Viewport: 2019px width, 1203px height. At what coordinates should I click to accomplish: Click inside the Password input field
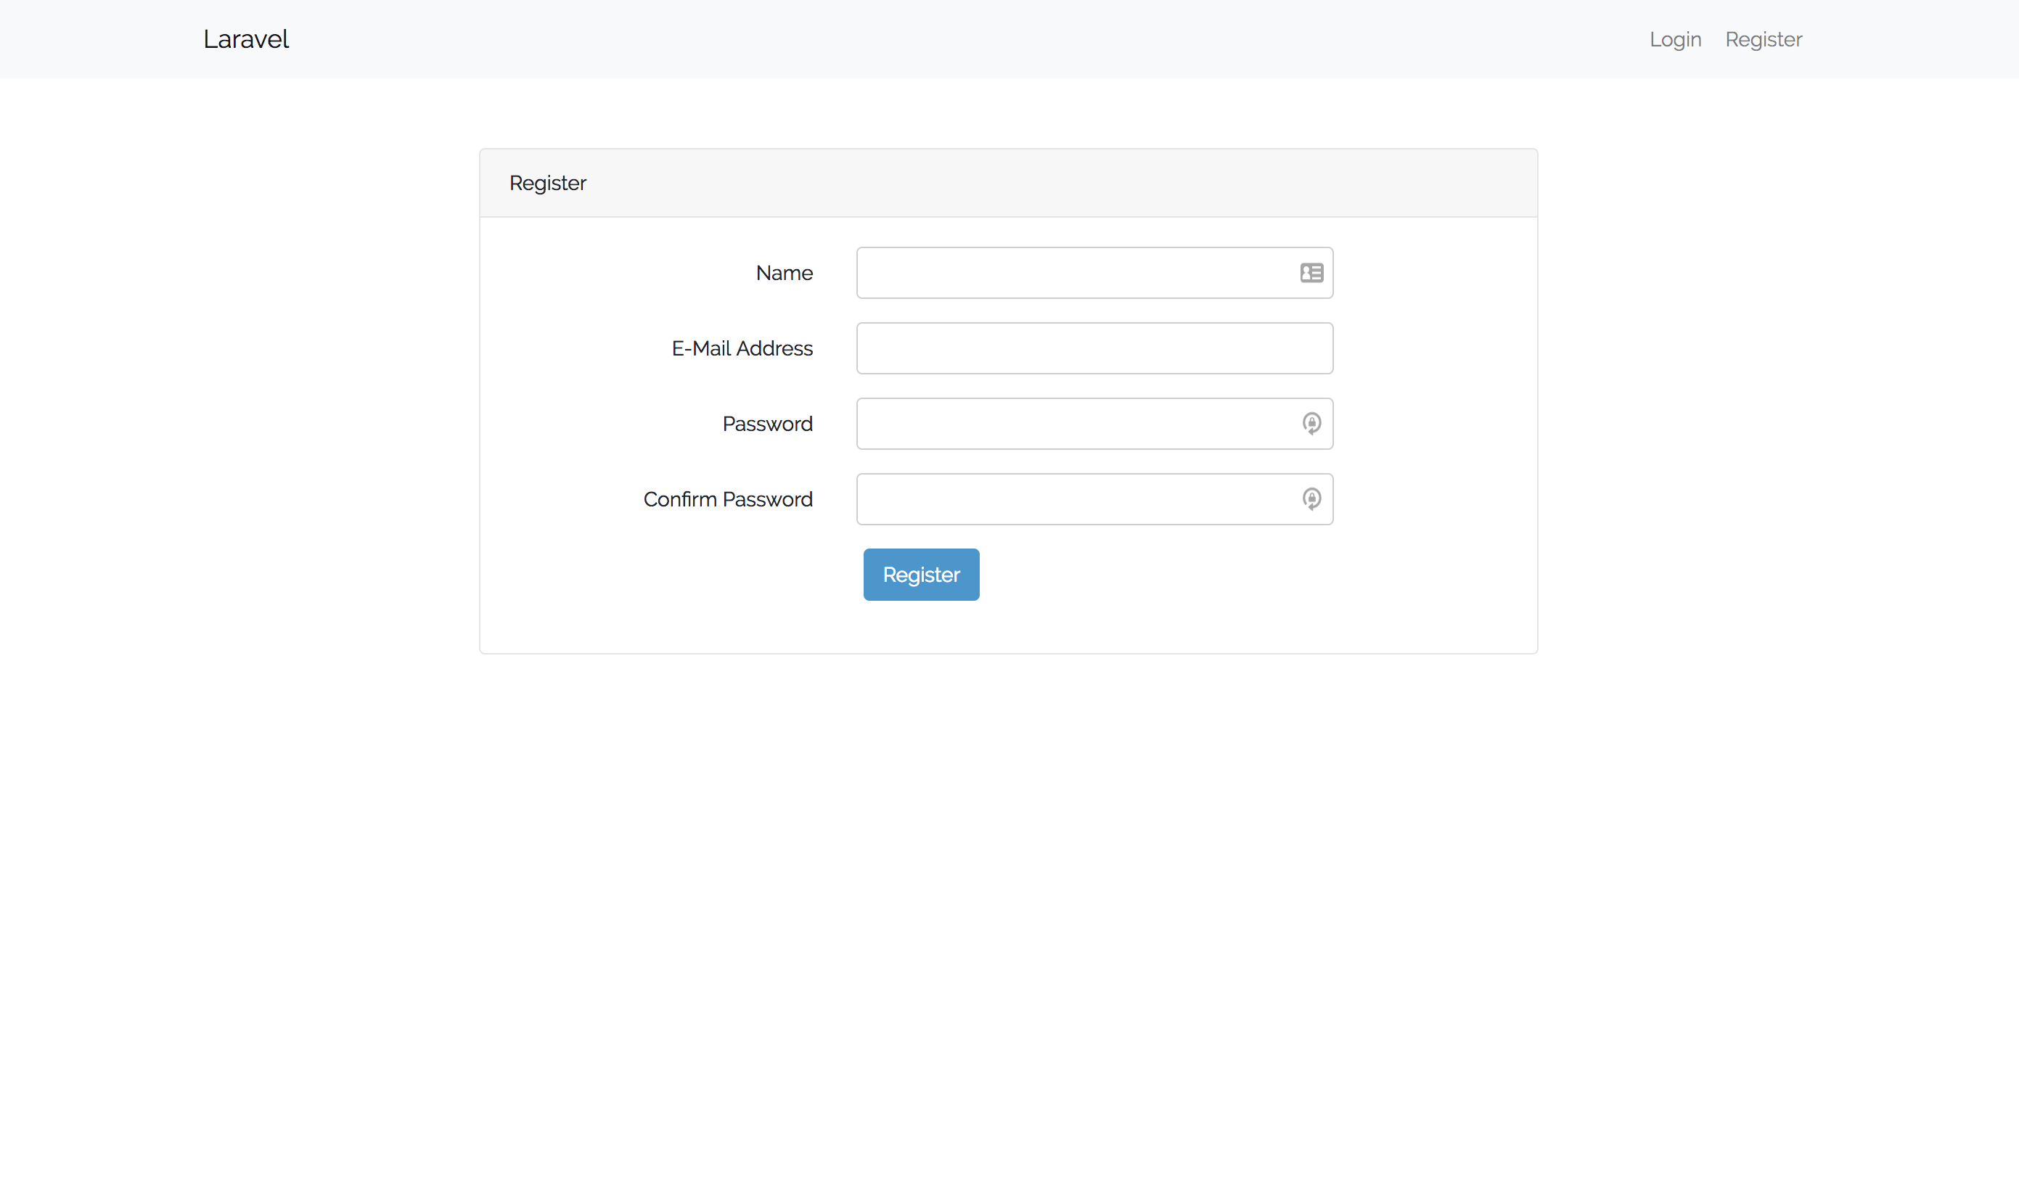coord(1054,423)
